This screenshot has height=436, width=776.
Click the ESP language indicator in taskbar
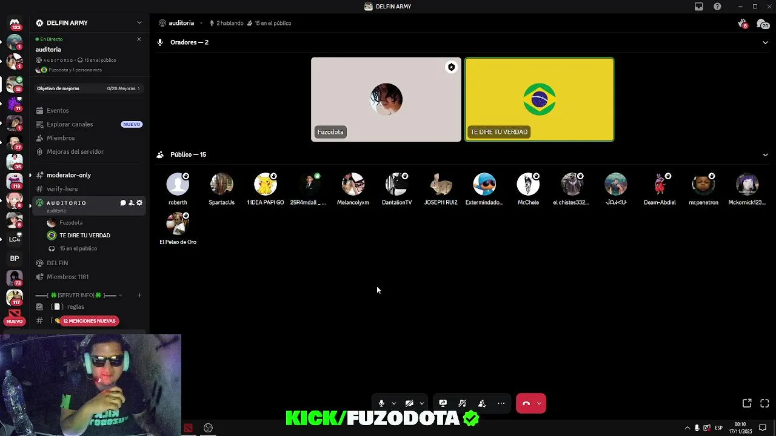pyautogui.click(x=718, y=428)
